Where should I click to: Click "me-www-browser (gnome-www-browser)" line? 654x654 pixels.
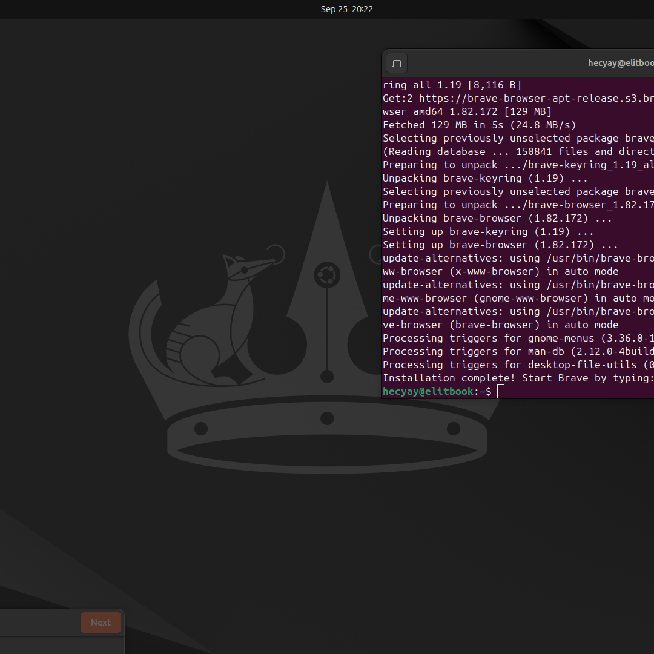(518, 298)
